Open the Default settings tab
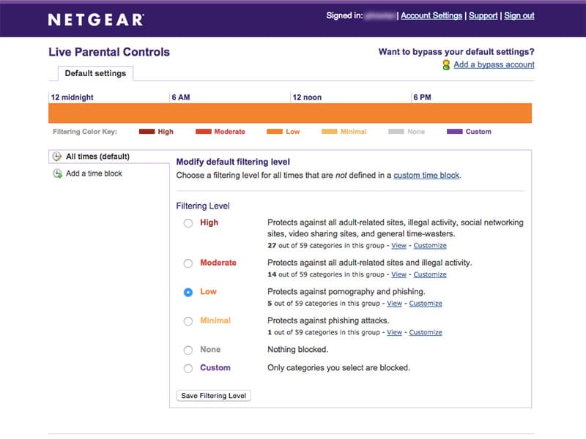The width and height of the screenshot is (586, 439). click(95, 73)
